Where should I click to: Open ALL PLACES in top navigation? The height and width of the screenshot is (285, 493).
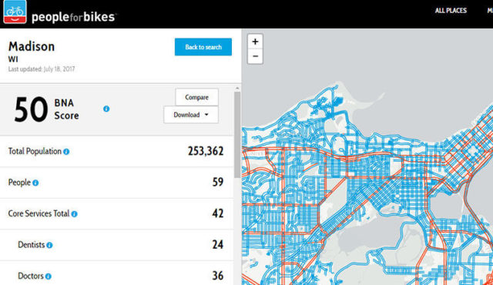click(x=451, y=10)
